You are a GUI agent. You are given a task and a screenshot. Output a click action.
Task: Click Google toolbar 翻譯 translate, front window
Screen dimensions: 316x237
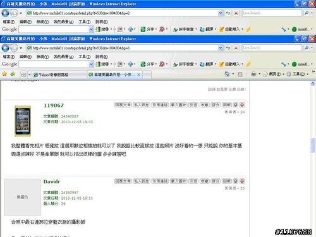pyautogui.click(x=207, y=64)
